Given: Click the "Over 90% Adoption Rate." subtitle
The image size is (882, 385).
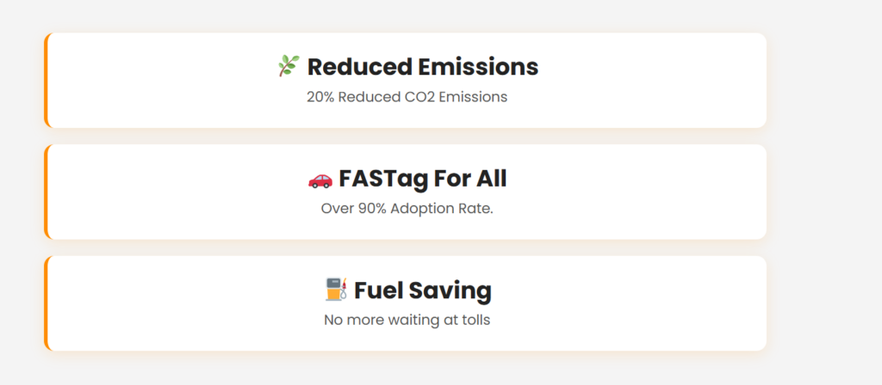Looking at the screenshot, I should point(407,208).
